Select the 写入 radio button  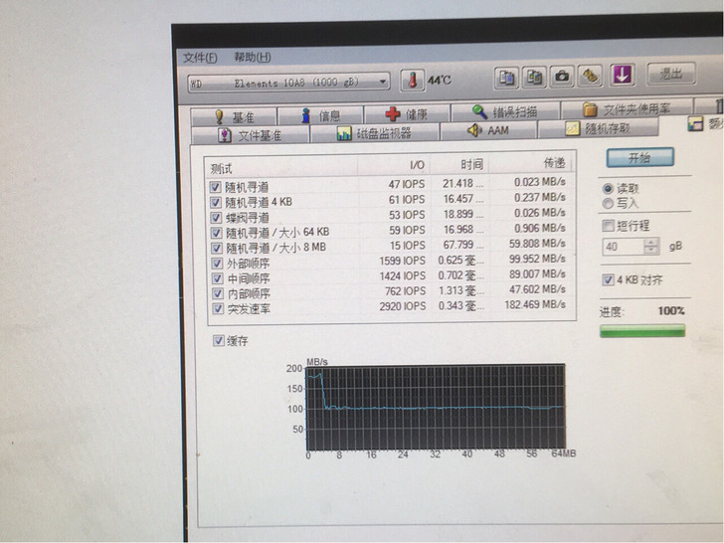click(608, 203)
